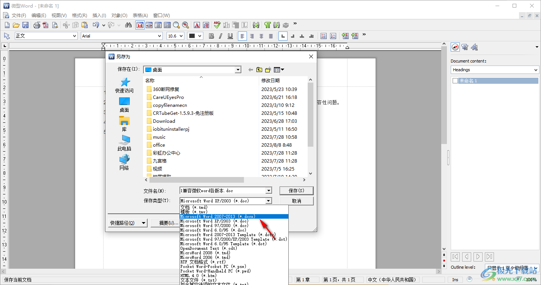Set 1:1 actual size view
This screenshot has width=541, height=285.
point(140,25)
